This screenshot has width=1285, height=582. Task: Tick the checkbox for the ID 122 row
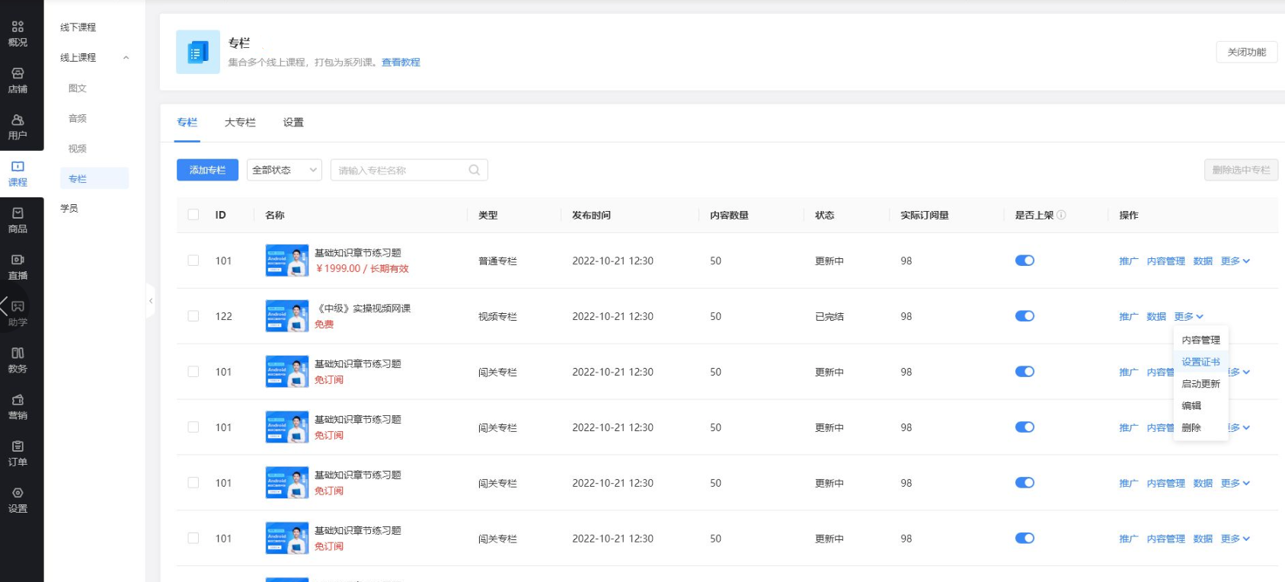[x=193, y=316]
